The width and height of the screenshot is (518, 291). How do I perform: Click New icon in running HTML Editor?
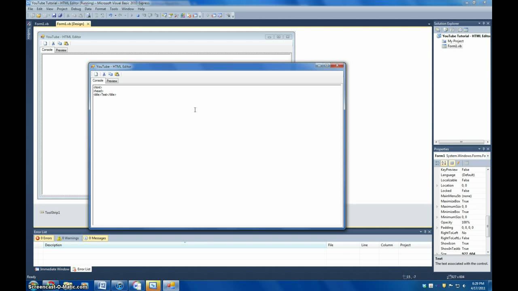[96, 74]
